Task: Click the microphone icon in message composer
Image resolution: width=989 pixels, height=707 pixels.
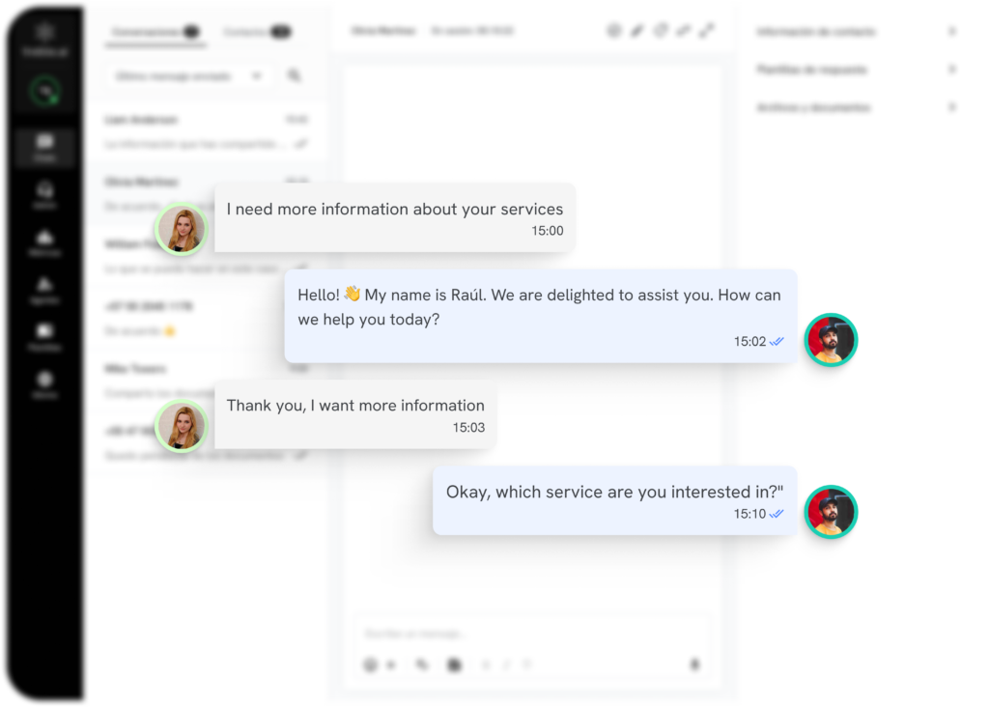Action: 693,665
